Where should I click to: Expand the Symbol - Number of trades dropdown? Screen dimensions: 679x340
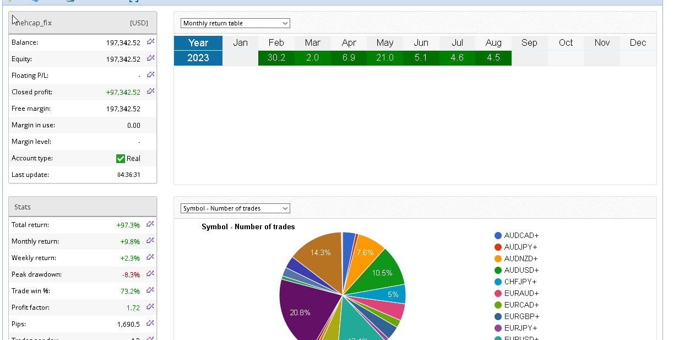(235, 208)
